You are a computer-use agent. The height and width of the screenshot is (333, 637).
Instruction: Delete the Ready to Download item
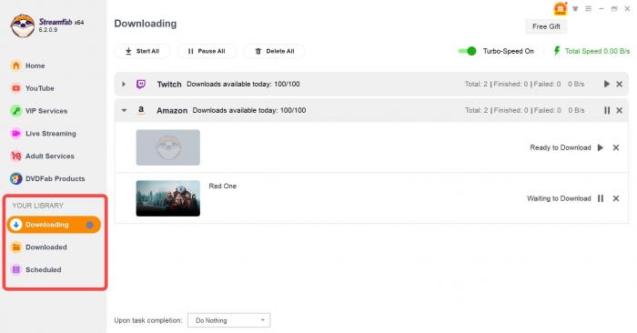click(x=616, y=147)
